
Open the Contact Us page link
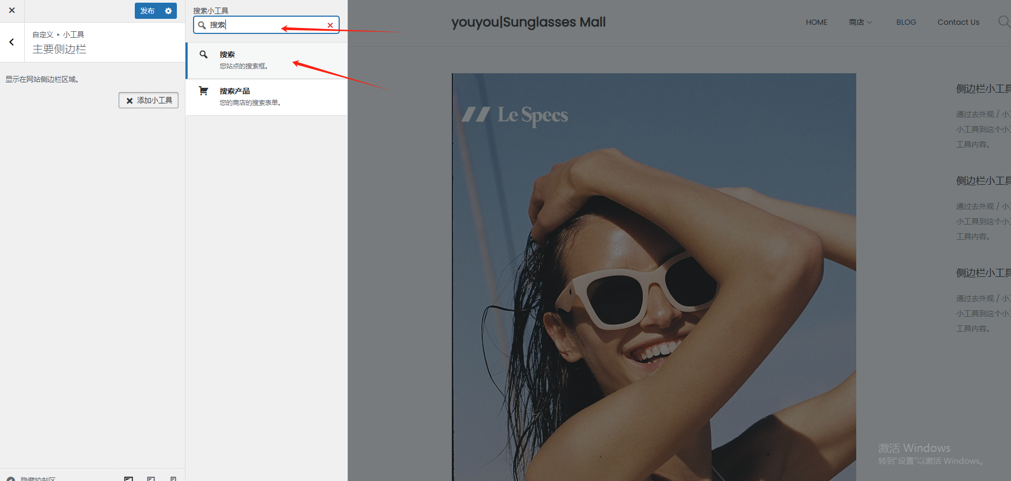[x=958, y=22]
